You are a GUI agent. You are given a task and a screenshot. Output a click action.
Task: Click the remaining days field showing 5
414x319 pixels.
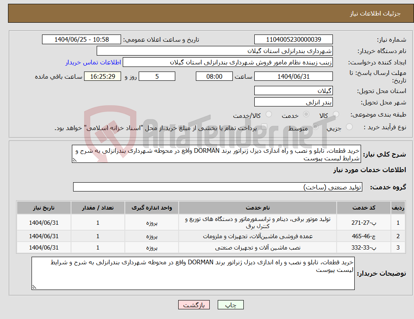coord(157,76)
